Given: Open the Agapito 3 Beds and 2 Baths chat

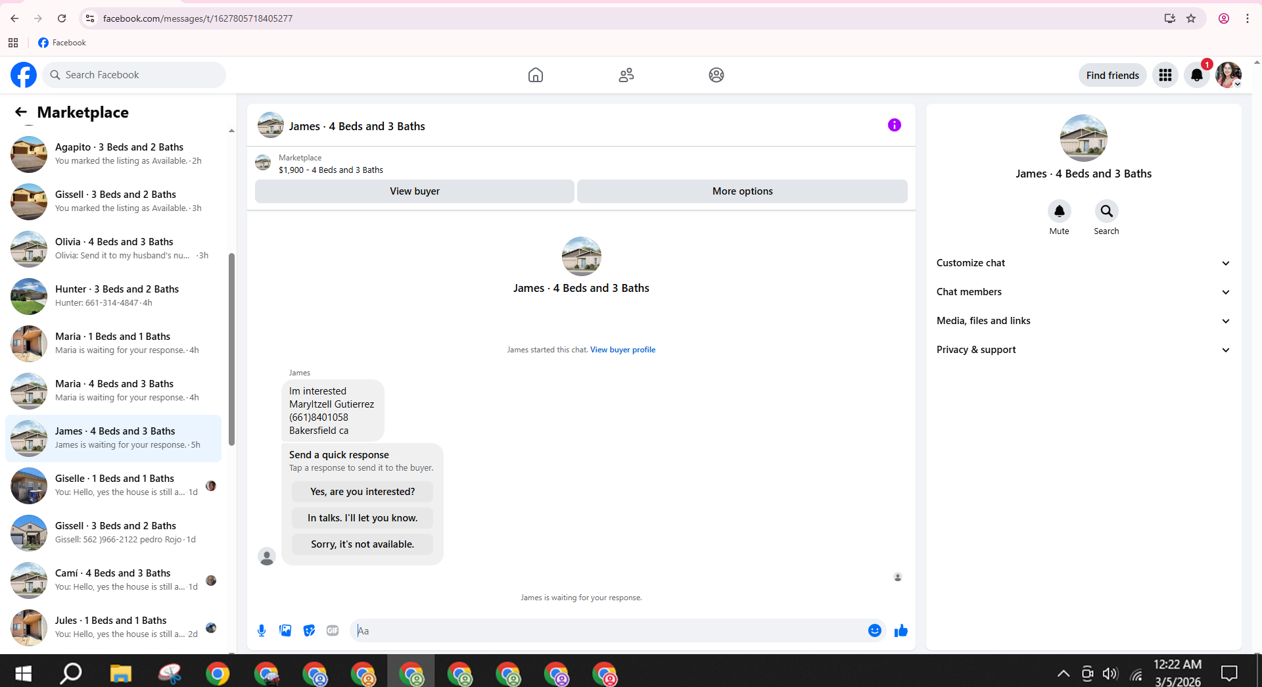Looking at the screenshot, I should click(x=113, y=154).
